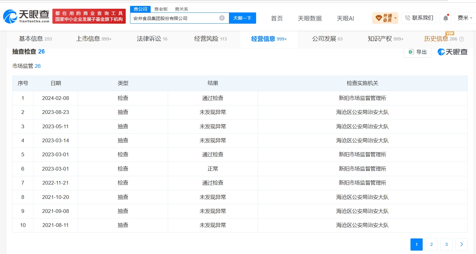Screen dimensions: 476x254
Task: Switch to 查公司 search tab
Action: (140, 9)
